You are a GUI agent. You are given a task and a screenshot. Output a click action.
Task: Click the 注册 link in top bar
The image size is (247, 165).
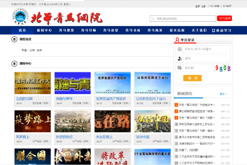click(x=203, y=6)
